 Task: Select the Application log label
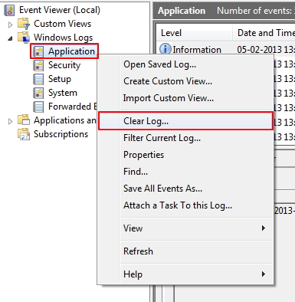[x=72, y=51]
